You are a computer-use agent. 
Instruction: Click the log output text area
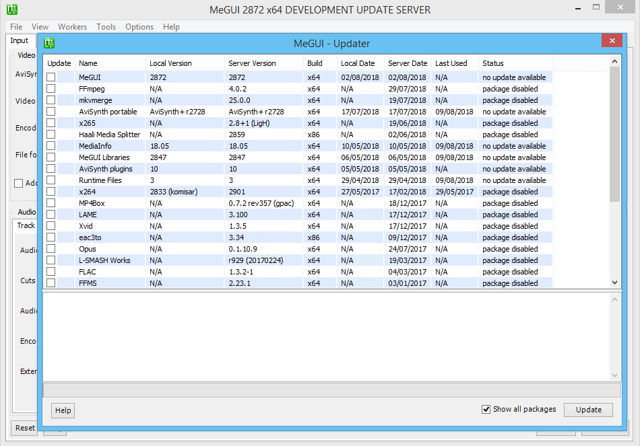point(327,337)
